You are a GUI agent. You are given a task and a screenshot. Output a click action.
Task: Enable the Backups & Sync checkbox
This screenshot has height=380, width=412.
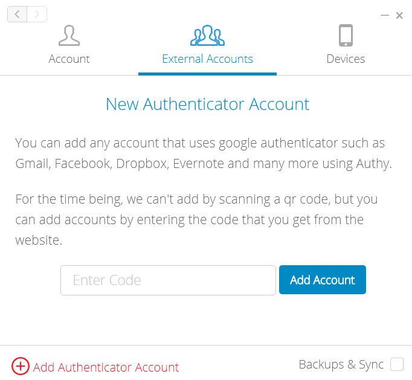coord(397,364)
